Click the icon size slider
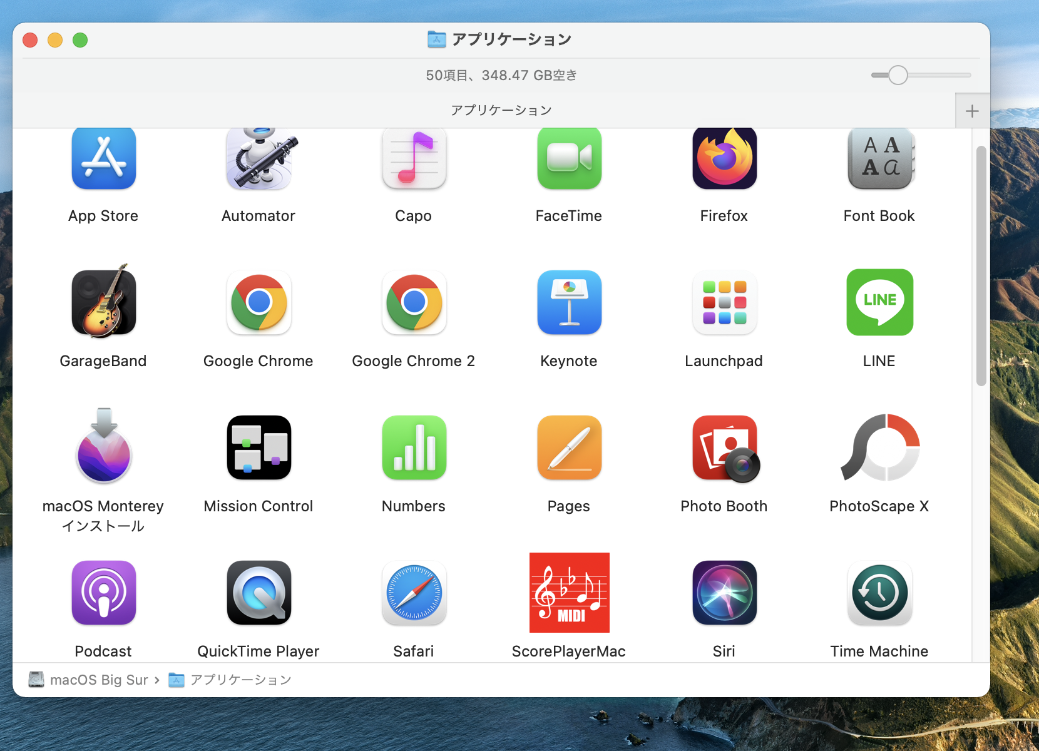Image resolution: width=1039 pixels, height=751 pixels. click(898, 75)
